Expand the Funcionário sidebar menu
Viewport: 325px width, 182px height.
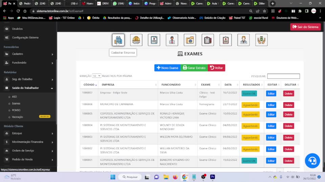tap(28, 63)
